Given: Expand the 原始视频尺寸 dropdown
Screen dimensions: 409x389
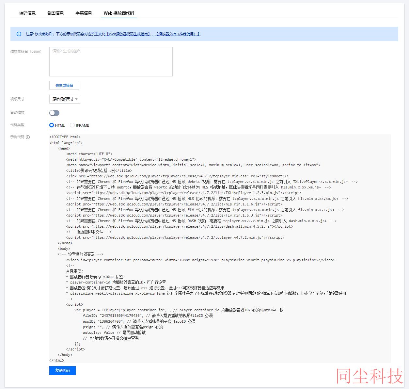Looking at the screenshot, I should (65, 99).
